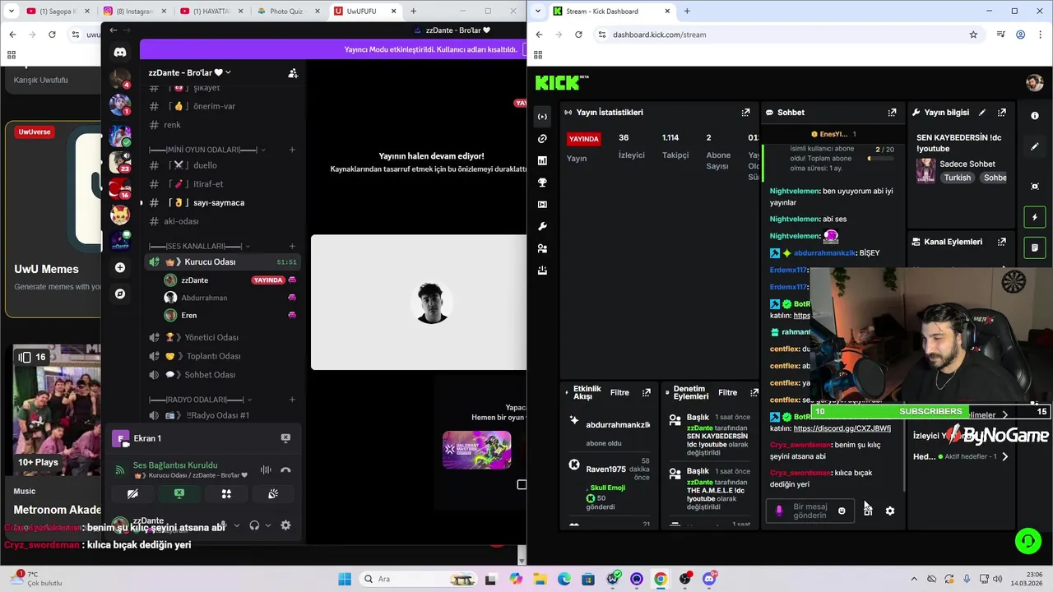Edit stream info pencil in Yayın bilgisi

[981, 113]
